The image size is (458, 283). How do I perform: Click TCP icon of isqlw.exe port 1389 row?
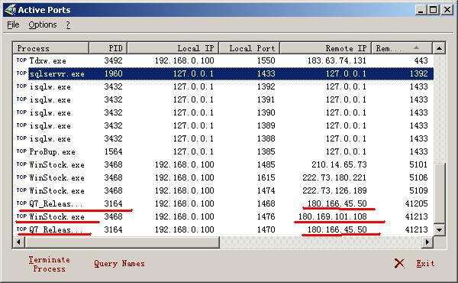(21, 125)
